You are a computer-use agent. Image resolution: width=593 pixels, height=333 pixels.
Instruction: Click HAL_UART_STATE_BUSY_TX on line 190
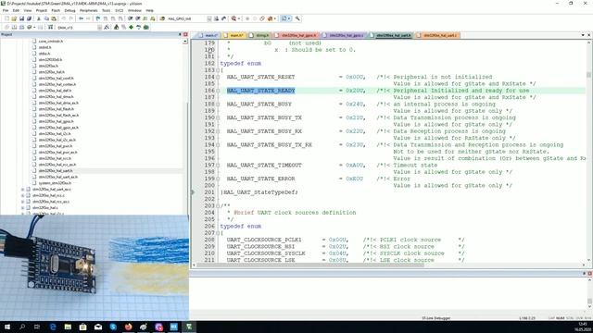click(x=264, y=117)
